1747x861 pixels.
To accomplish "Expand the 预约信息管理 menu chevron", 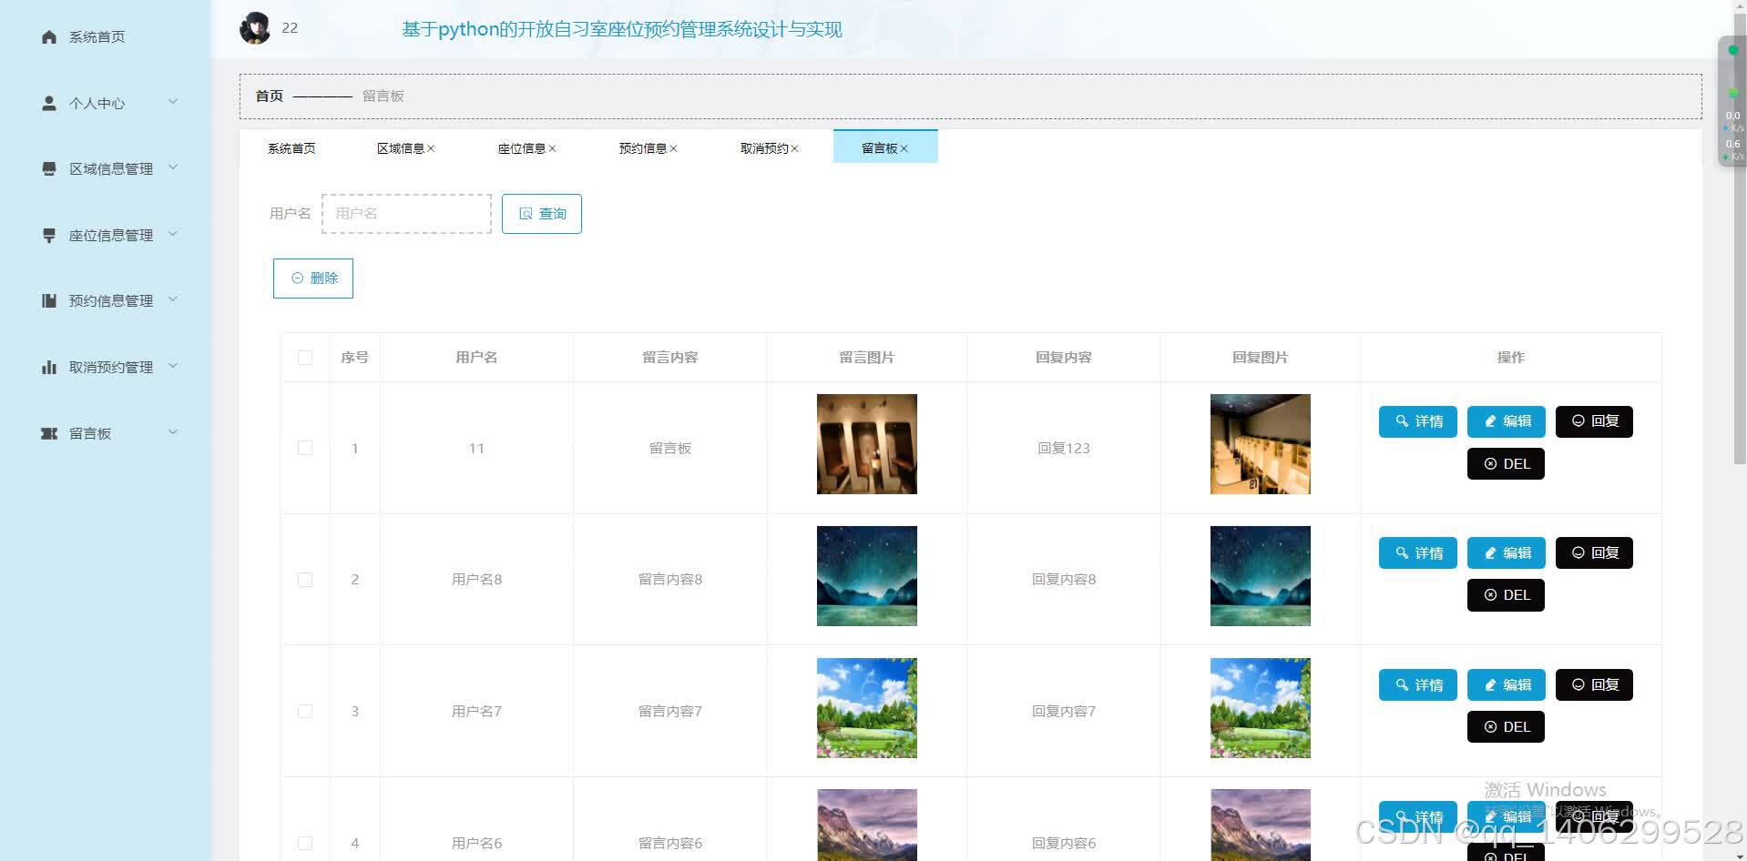I will tap(173, 299).
